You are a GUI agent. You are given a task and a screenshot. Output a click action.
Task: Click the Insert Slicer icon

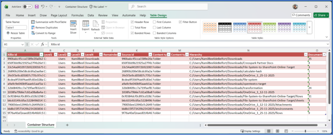(73, 24)
